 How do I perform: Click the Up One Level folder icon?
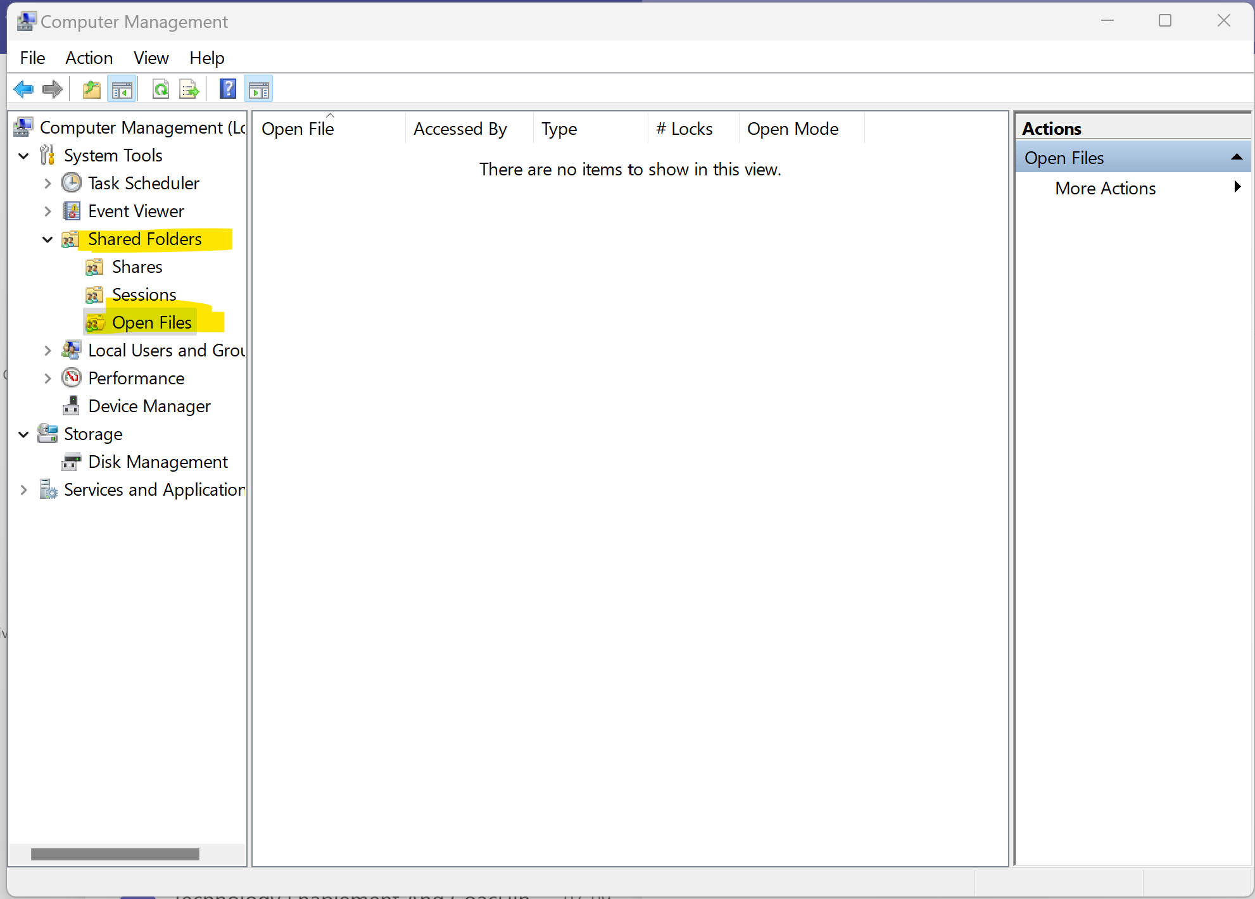[x=91, y=89]
